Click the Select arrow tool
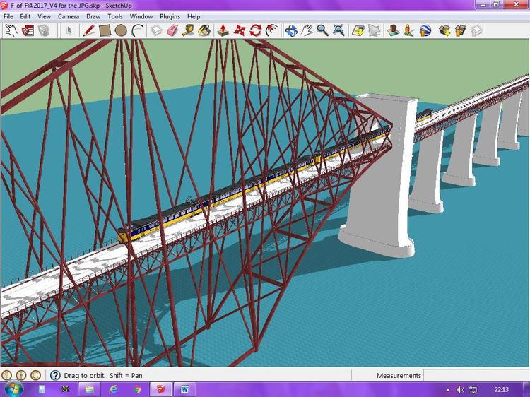Viewport: 530px width, 397px height. pos(69,30)
